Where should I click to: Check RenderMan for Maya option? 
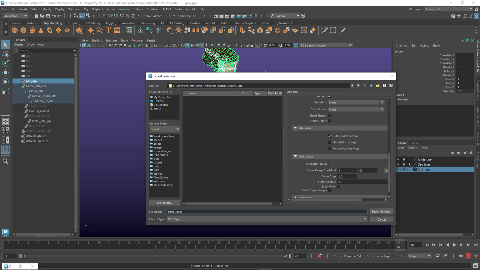(x=330, y=148)
